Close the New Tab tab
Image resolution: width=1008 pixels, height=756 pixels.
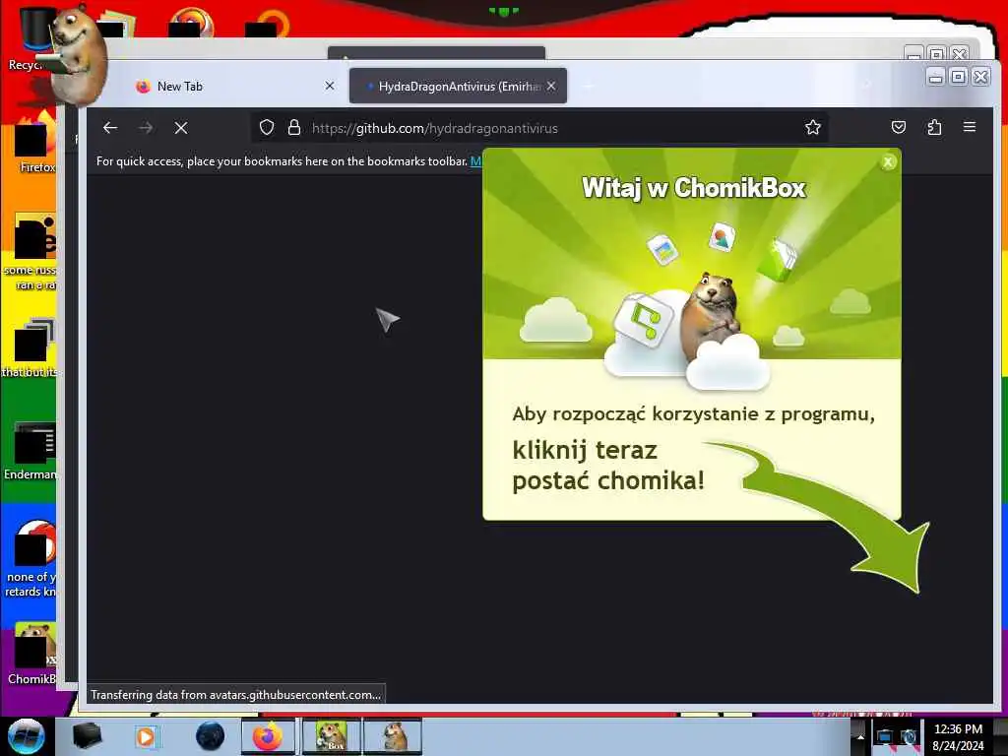tap(329, 86)
